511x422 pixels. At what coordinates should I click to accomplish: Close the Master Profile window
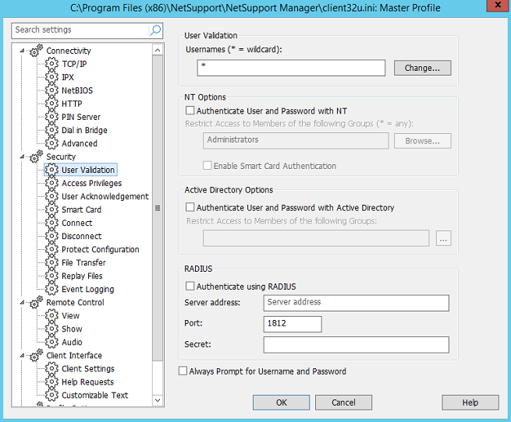pyautogui.click(x=498, y=5)
